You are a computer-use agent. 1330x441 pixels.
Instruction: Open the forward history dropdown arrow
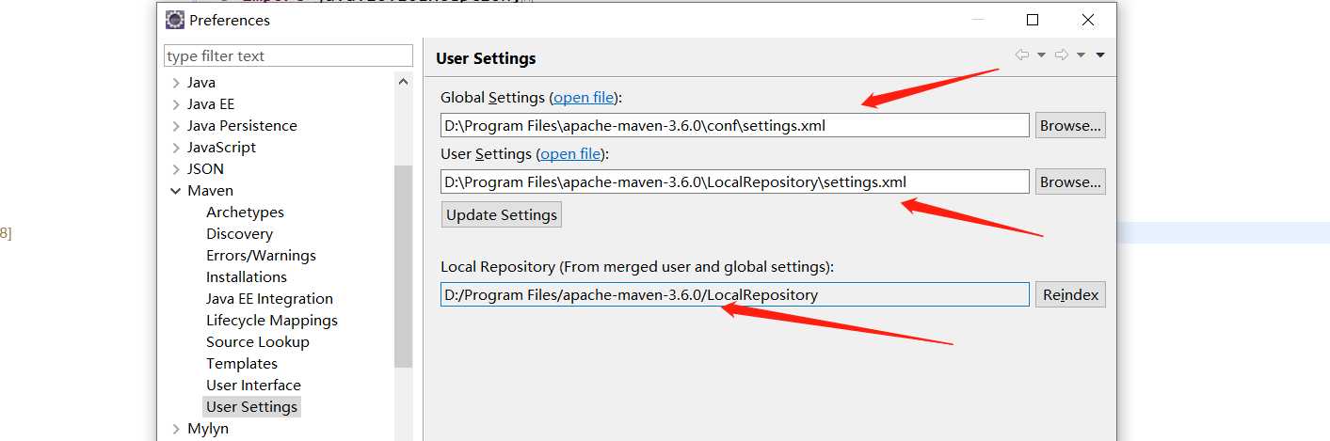coord(1081,55)
